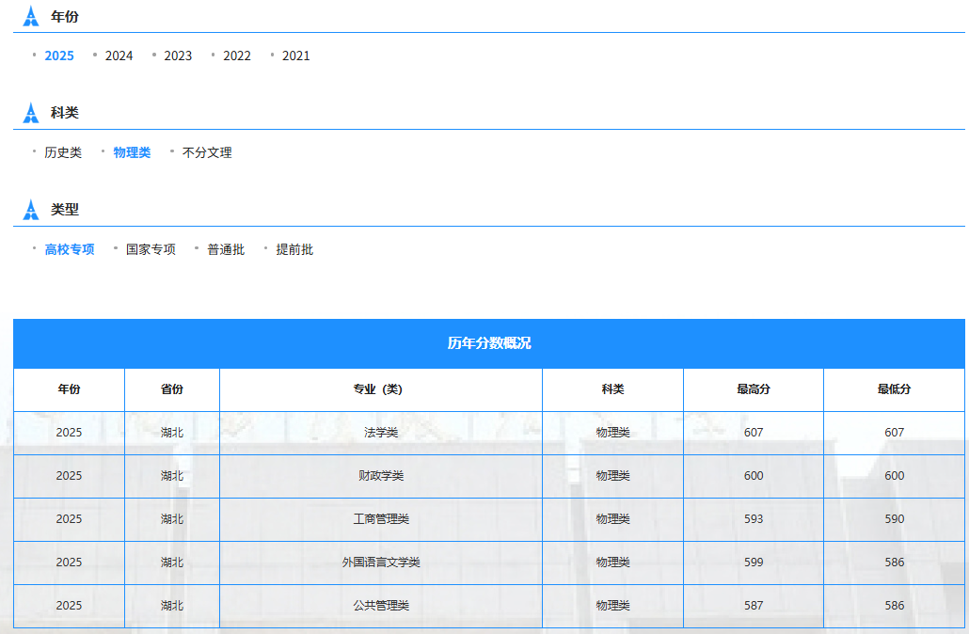Viewport: 969px width, 634px height.
Task: Switch to year 2021
Action: (x=296, y=55)
